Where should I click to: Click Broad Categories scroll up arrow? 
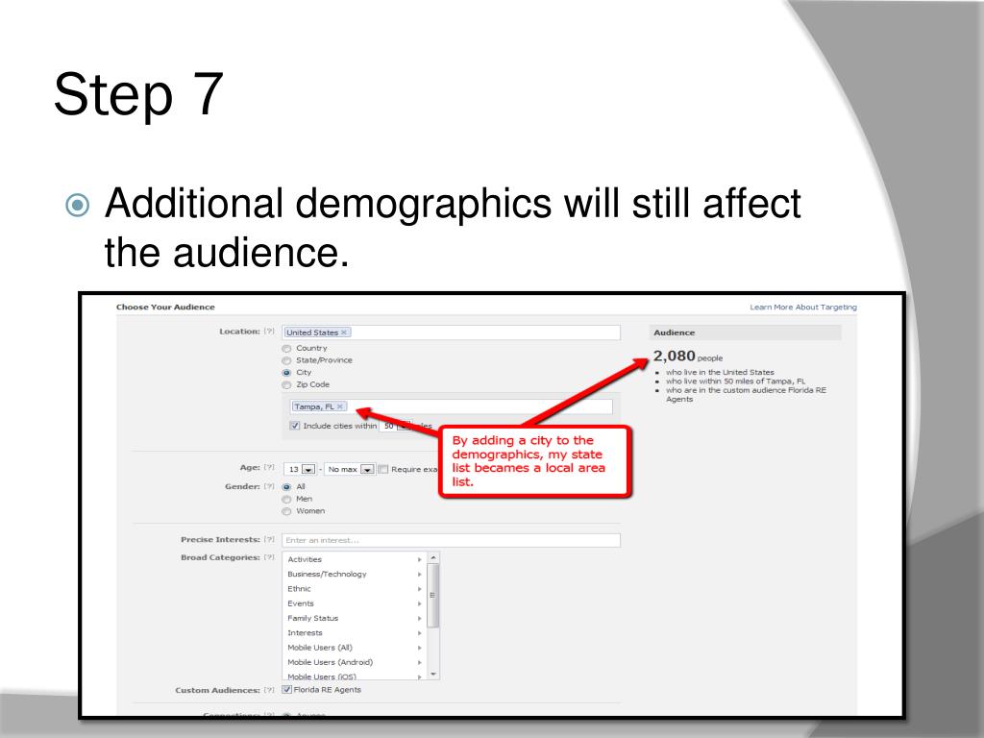click(433, 557)
